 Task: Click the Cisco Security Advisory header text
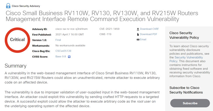pos(26,6)
